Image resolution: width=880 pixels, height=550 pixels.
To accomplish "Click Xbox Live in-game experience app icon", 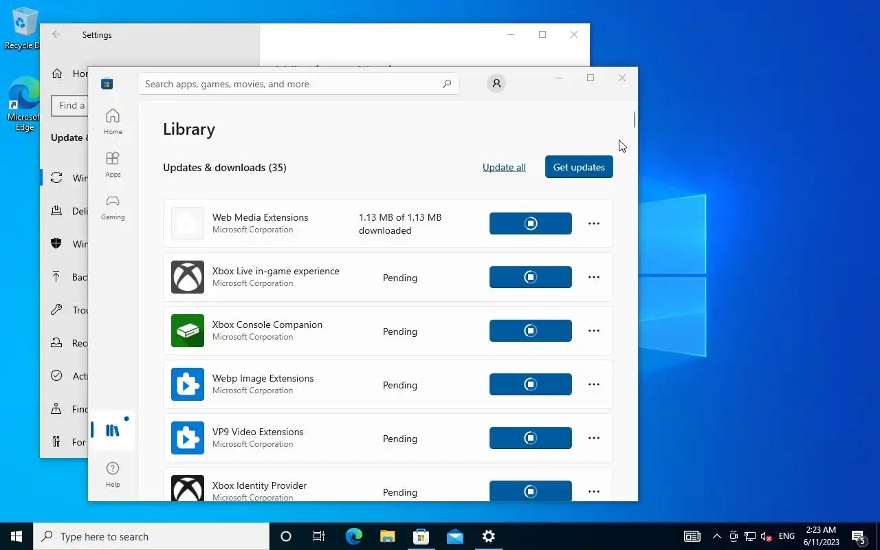I will point(188,277).
